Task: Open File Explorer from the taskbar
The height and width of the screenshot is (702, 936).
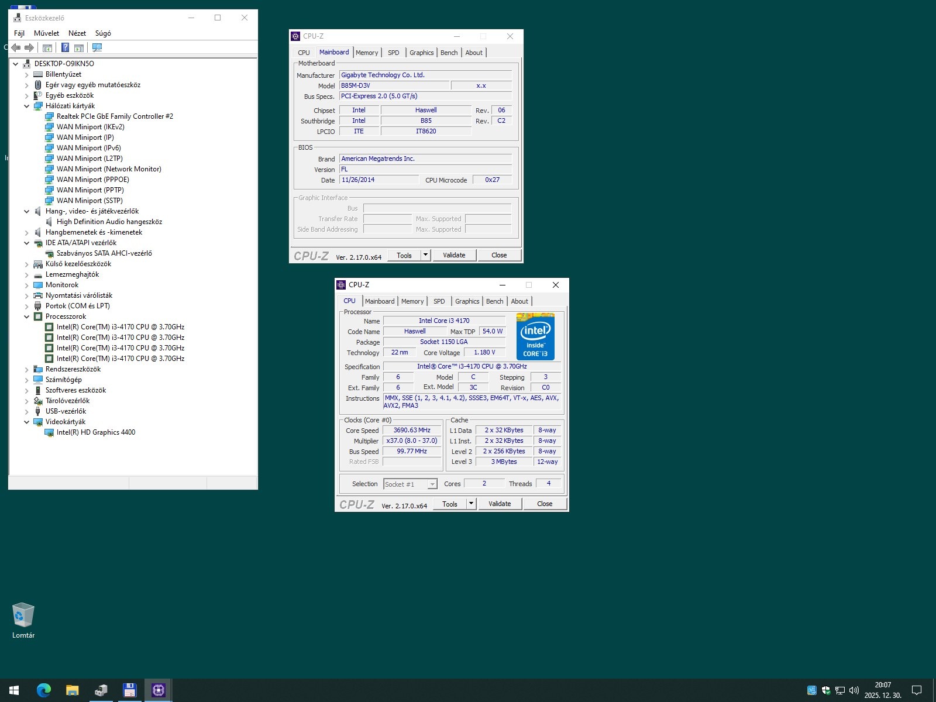Action: coord(72,690)
